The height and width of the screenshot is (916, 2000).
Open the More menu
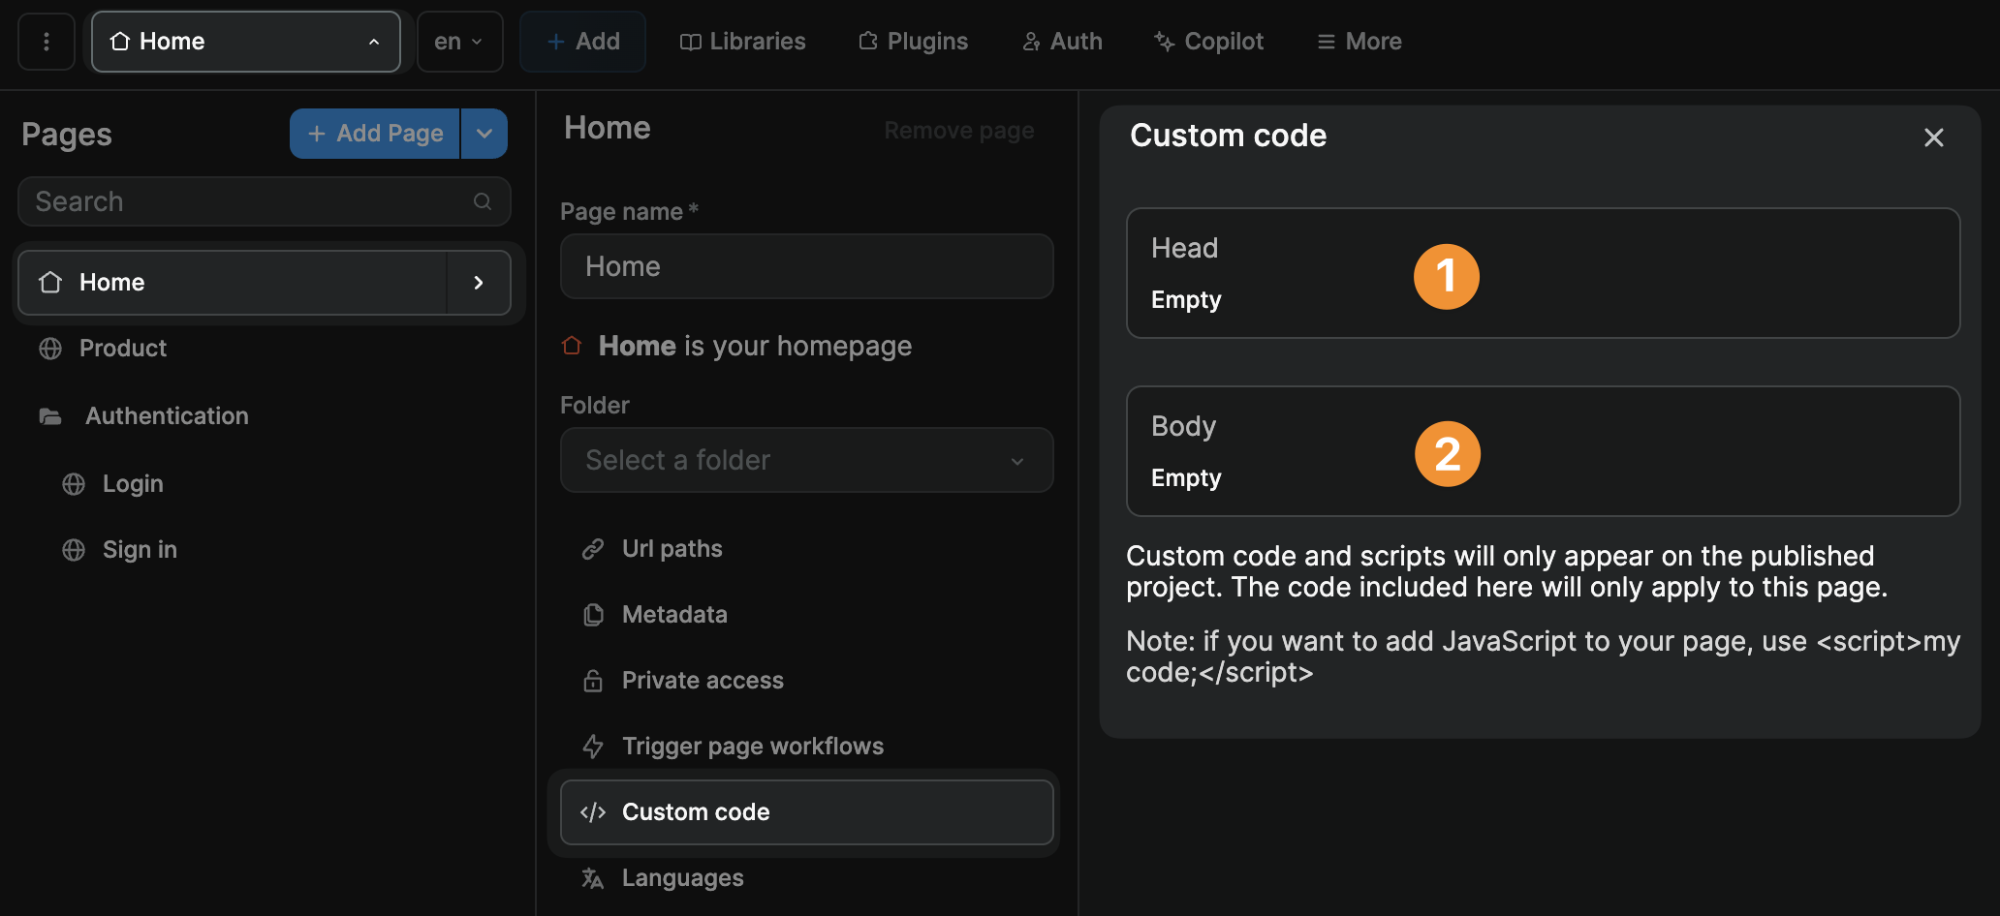[1358, 41]
